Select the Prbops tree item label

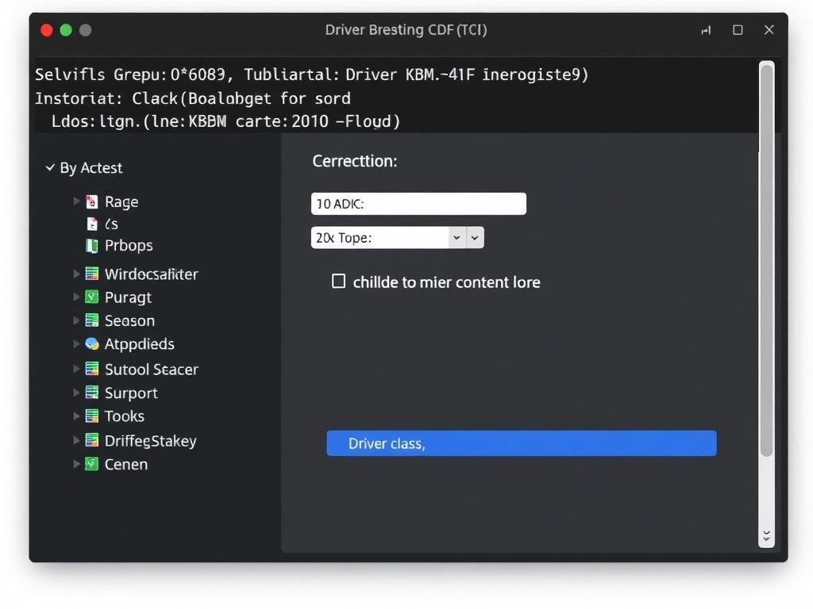129,246
